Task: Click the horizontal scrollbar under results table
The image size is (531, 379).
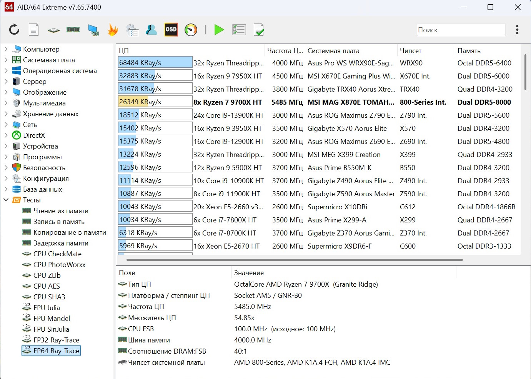Action: [294, 260]
